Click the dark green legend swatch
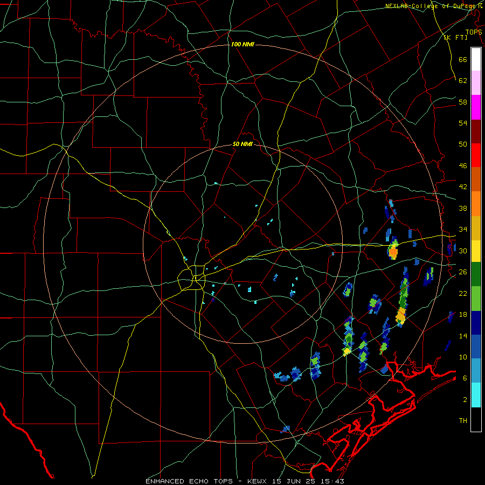This screenshot has width=485, height=485. coord(476,274)
